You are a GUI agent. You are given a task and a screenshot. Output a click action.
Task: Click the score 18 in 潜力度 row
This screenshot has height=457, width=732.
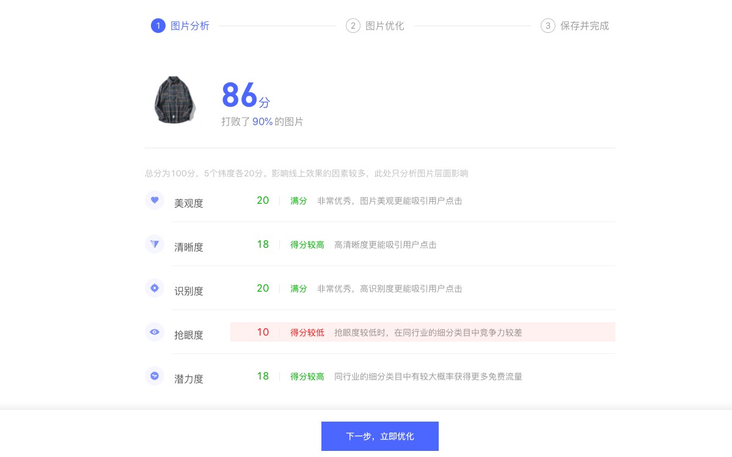[x=263, y=376]
